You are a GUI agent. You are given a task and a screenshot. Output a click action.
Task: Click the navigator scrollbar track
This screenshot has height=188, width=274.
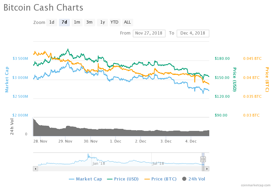[x=120, y=169]
